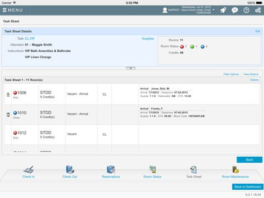Click attendant 01 - Maggie Smith
Image resolution: width=264 pixels, height=198 pixels.
click(x=38, y=45)
